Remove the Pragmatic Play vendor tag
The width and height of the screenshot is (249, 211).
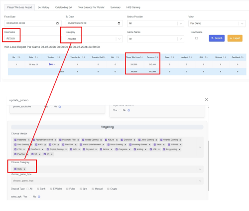click(x=78, y=140)
